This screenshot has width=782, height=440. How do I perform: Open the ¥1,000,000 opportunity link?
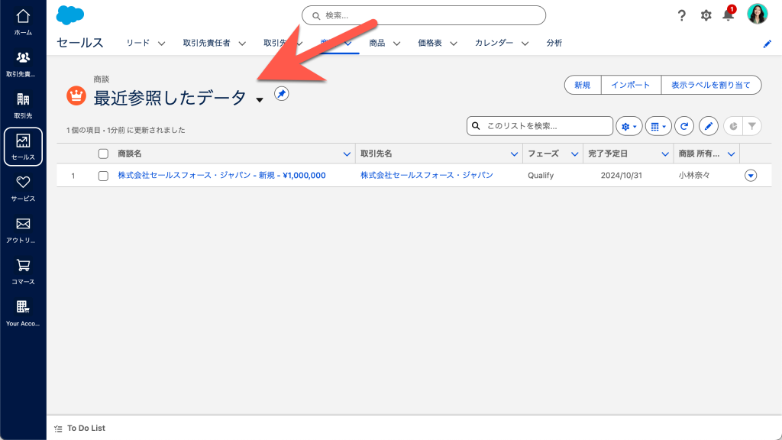[x=221, y=175]
